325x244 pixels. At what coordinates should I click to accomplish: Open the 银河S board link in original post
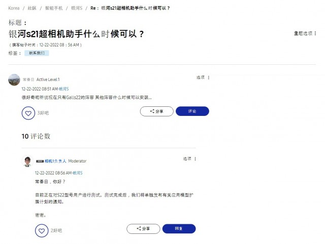click(x=63, y=89)
